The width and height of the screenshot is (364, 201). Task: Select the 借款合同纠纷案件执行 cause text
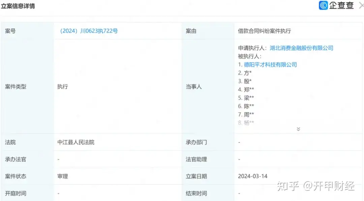265,31
